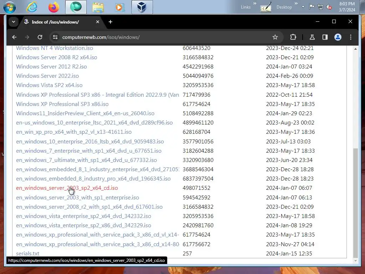
Task: Open the taskbar clock showing 8:03 PM
Action: pyautogui.click(x=347, y=7)
